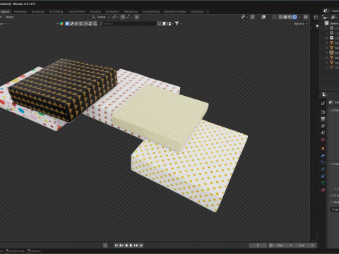Open the viewport shading options dropdown
This screenshot has width=339, height=254.
point(299,17)
